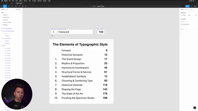Open the Grids and Containers page

tap(7, 22)
